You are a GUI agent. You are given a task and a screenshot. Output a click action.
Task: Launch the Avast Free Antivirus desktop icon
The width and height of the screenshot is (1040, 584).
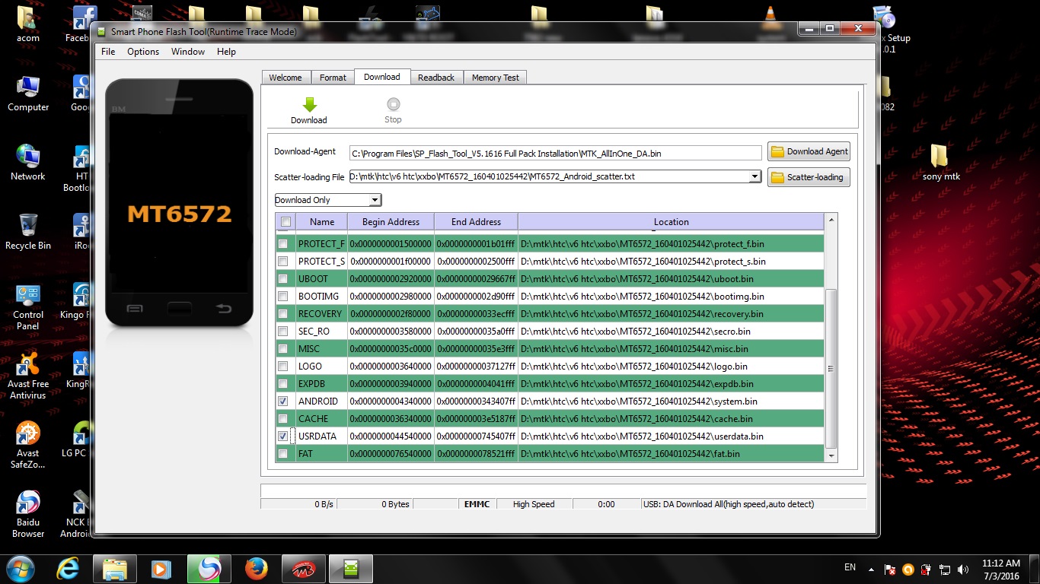pos(28,376)
